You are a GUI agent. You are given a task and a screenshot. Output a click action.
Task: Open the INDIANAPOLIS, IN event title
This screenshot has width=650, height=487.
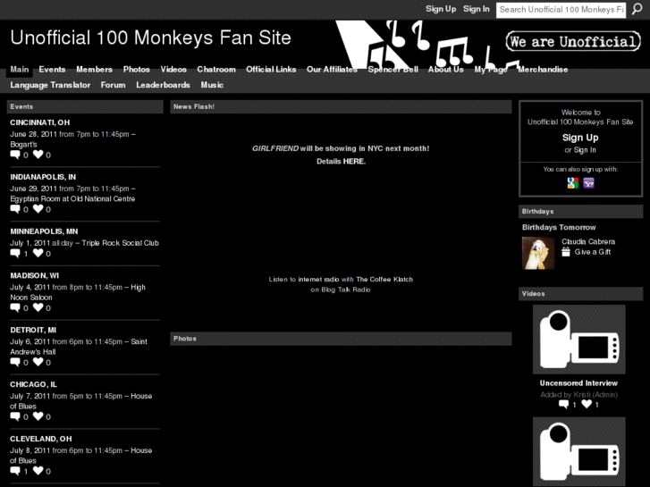tap(43, 177)
